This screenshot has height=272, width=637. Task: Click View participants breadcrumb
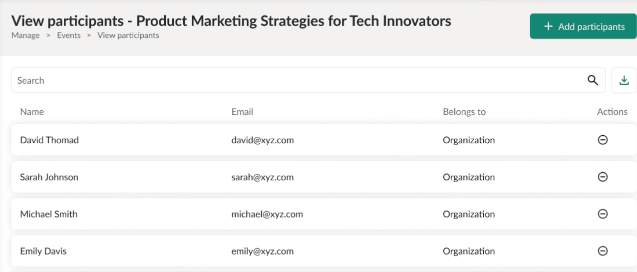pos(128,35)
